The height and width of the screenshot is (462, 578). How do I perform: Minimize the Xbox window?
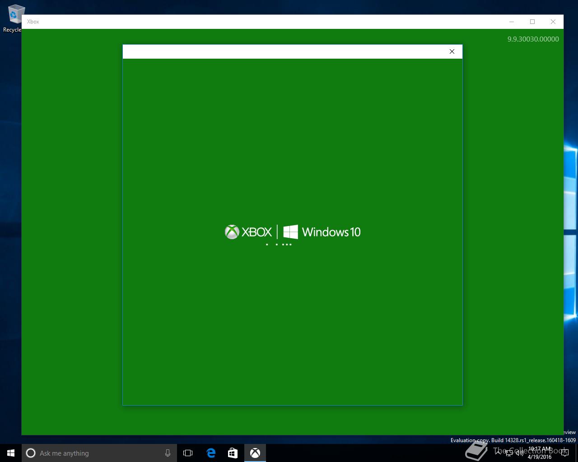tap(512, 22)
